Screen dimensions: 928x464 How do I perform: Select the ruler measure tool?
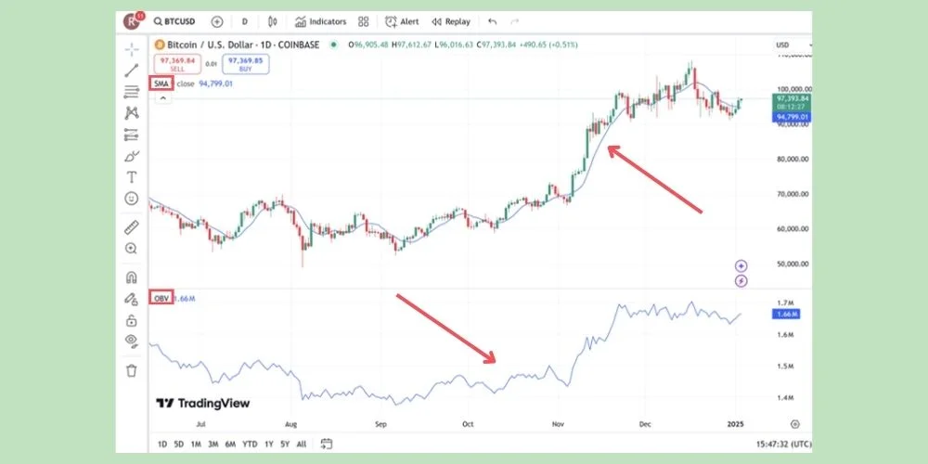coord(132,227)
